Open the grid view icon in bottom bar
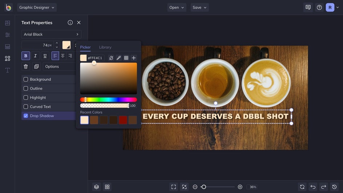This screenshot has width=343, height=193. 107,187
